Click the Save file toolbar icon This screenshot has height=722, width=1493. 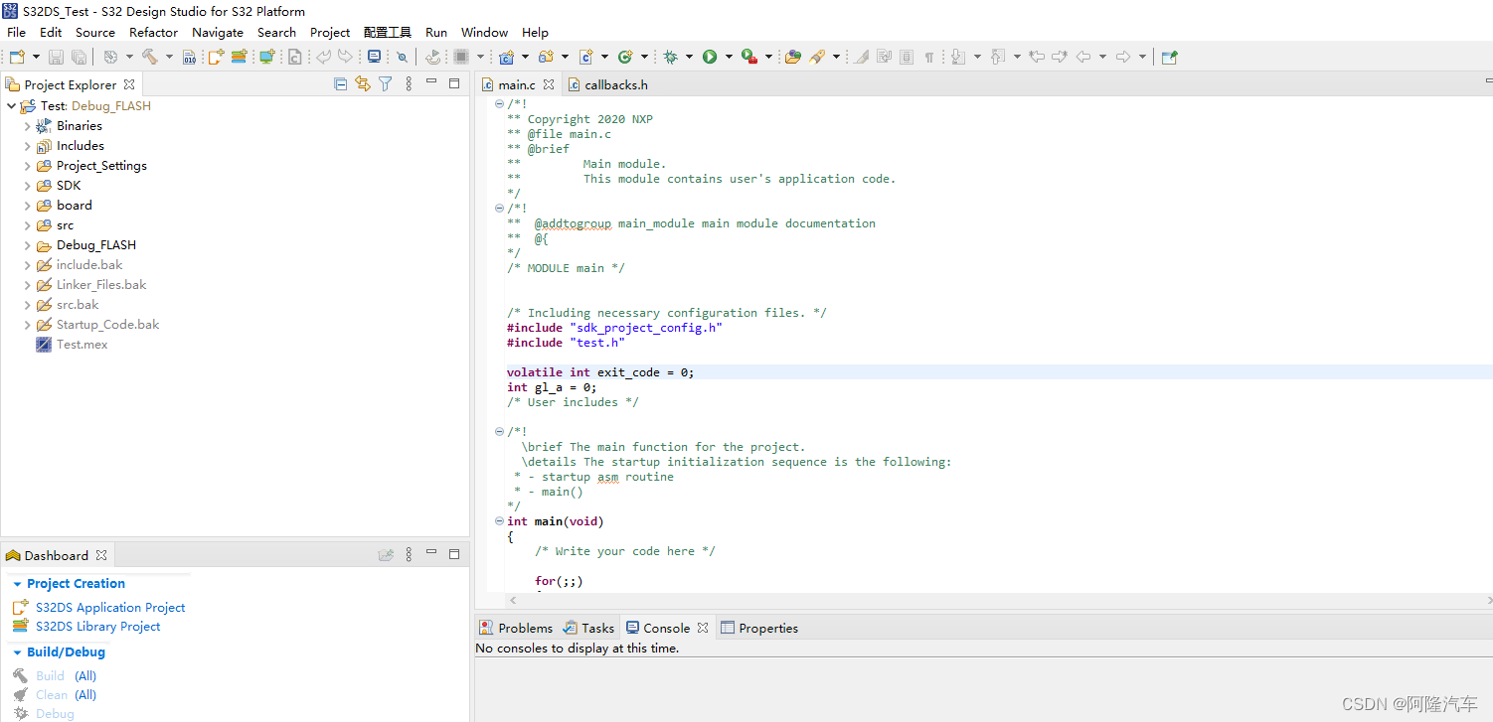tap(56, 57)
